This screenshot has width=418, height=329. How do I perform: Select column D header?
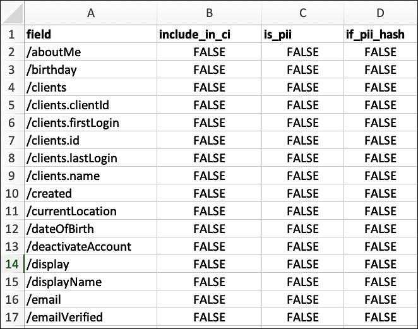pyautogui.click(x=380, y=13)
